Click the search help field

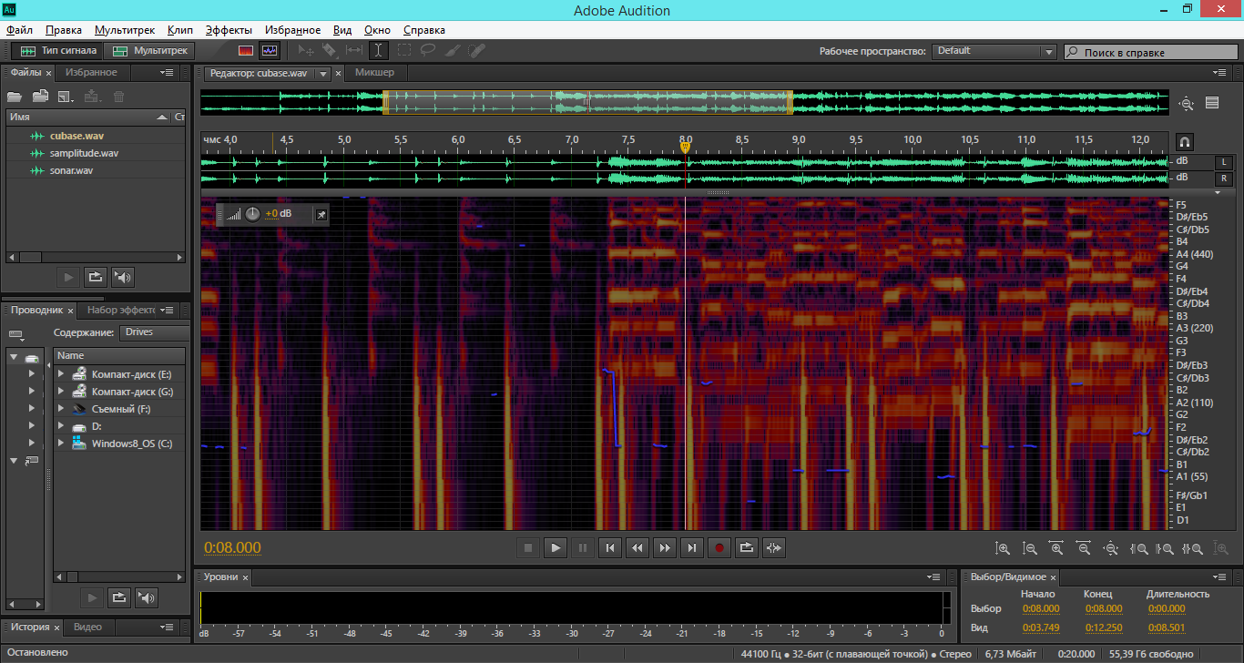pos(1150,52)
